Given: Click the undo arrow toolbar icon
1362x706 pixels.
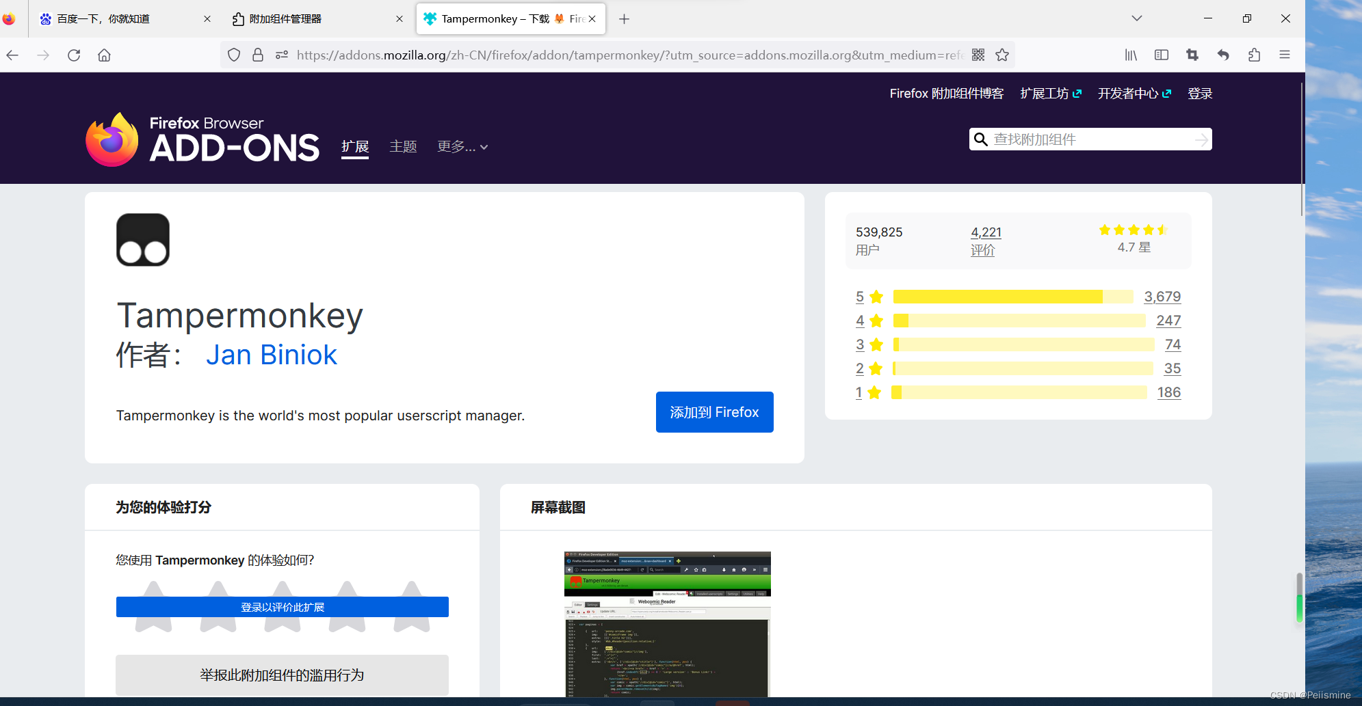Looking at the screenshot, I should pyautogui.click(x=1223, y=55).
